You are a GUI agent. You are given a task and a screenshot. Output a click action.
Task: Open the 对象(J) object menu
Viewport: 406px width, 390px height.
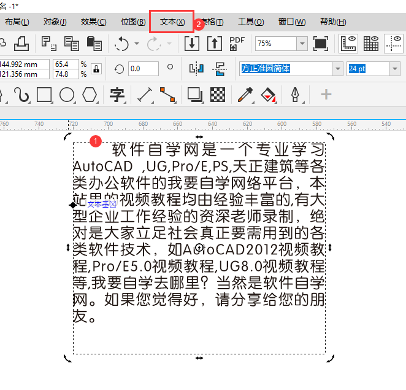(x=55, y=21)
